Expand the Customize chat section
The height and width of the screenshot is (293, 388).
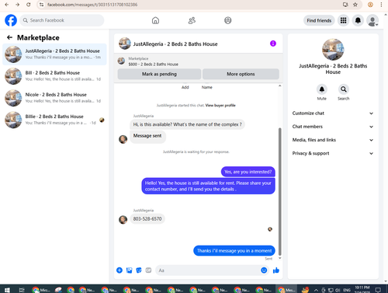coord(333,113)
